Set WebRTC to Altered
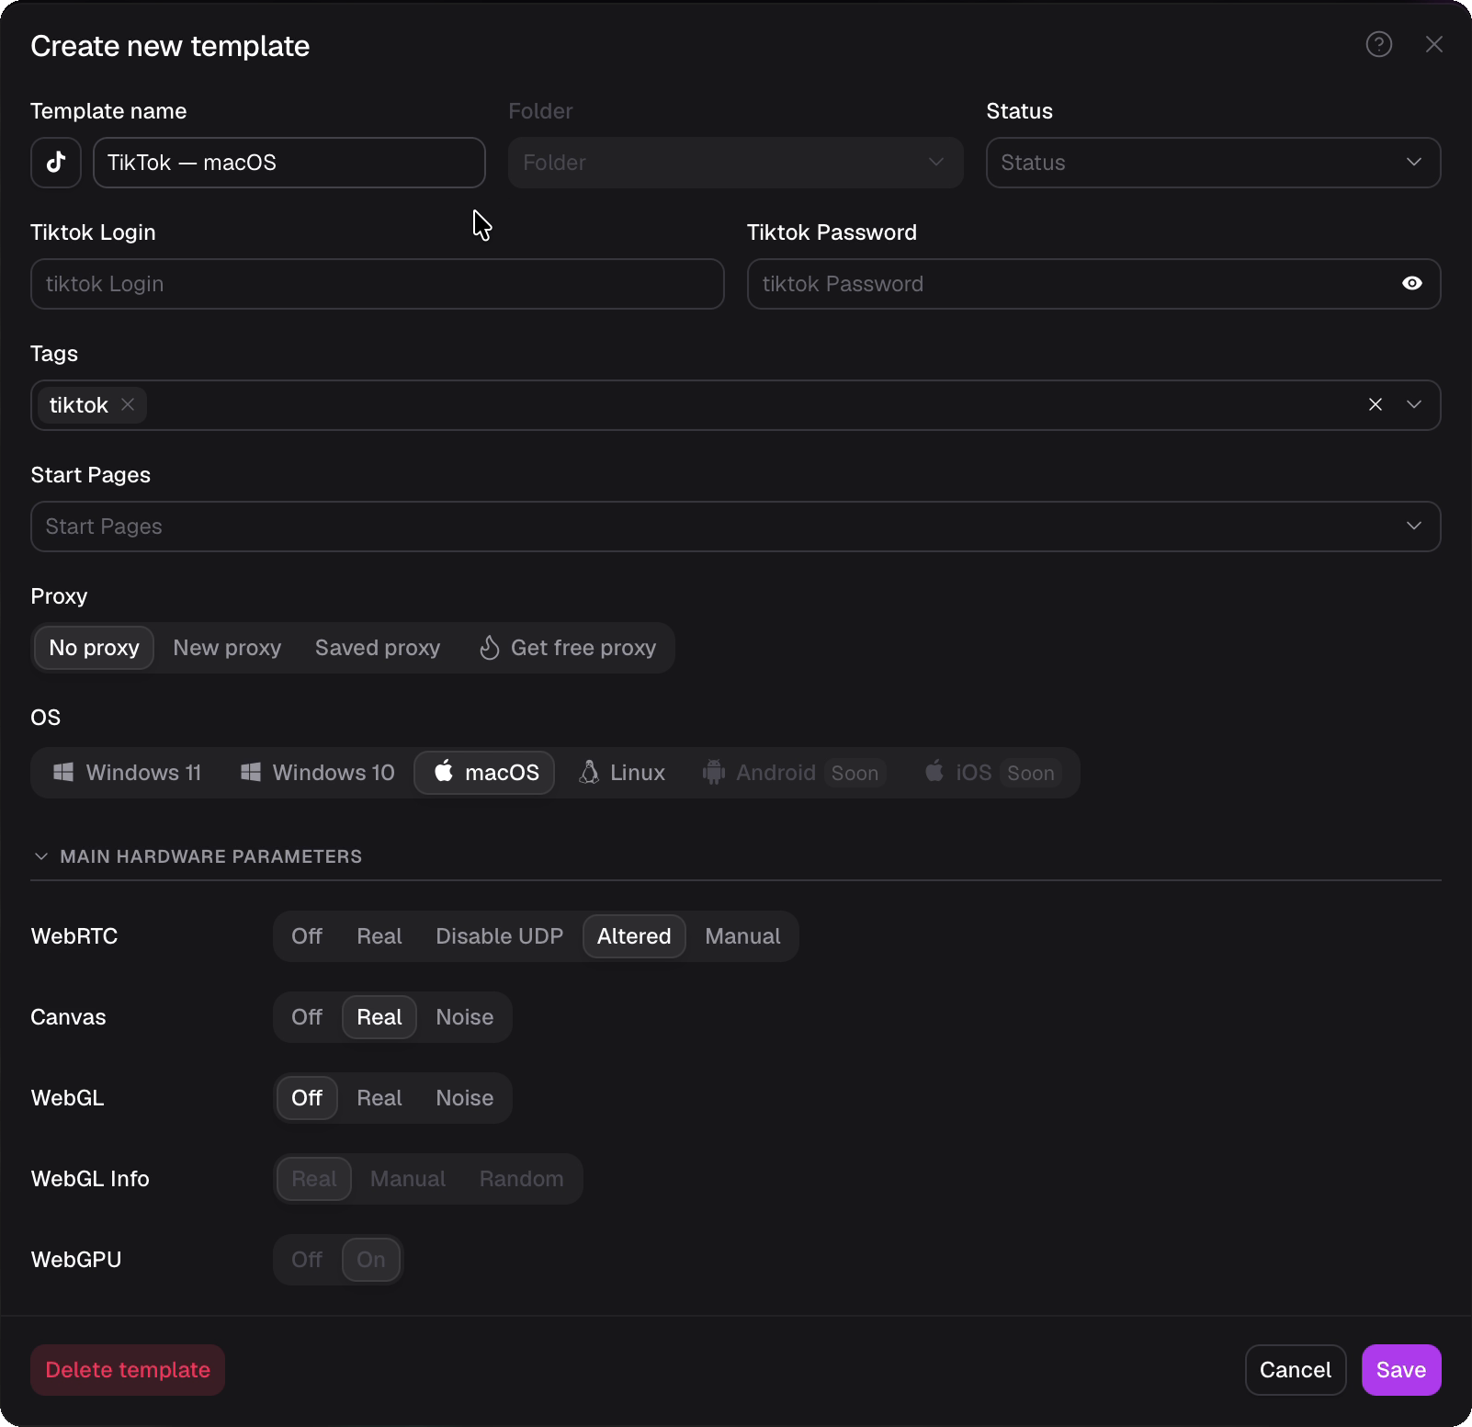This screenshot has height=1427, width=1472. click(x=634, y=936)
